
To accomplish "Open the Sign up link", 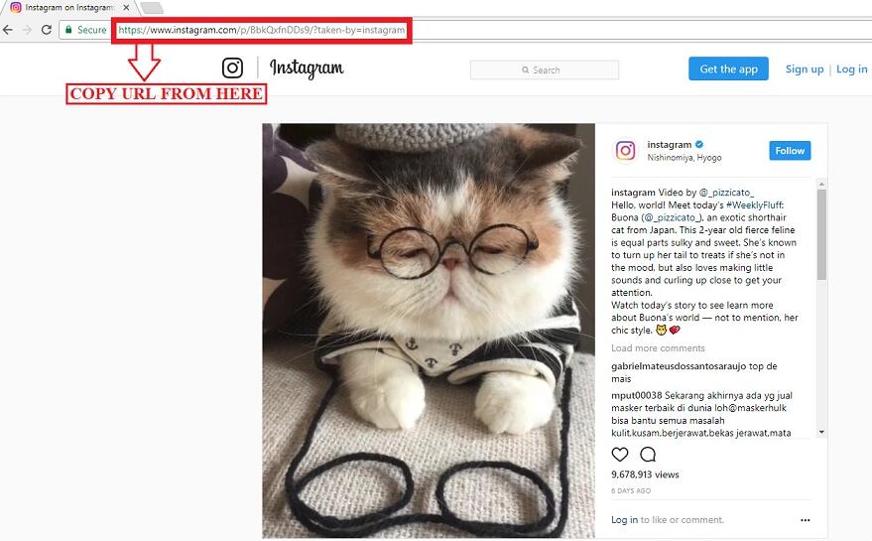I will click(805, 69).
